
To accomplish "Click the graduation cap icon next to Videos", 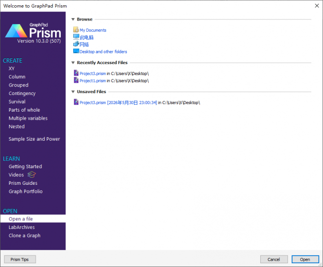I will [31, 175].
